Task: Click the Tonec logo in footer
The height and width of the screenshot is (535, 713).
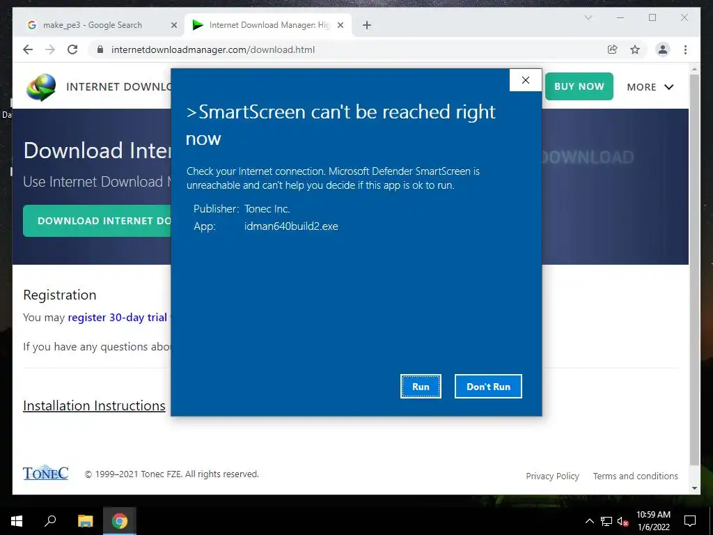Action: (45, 473)
